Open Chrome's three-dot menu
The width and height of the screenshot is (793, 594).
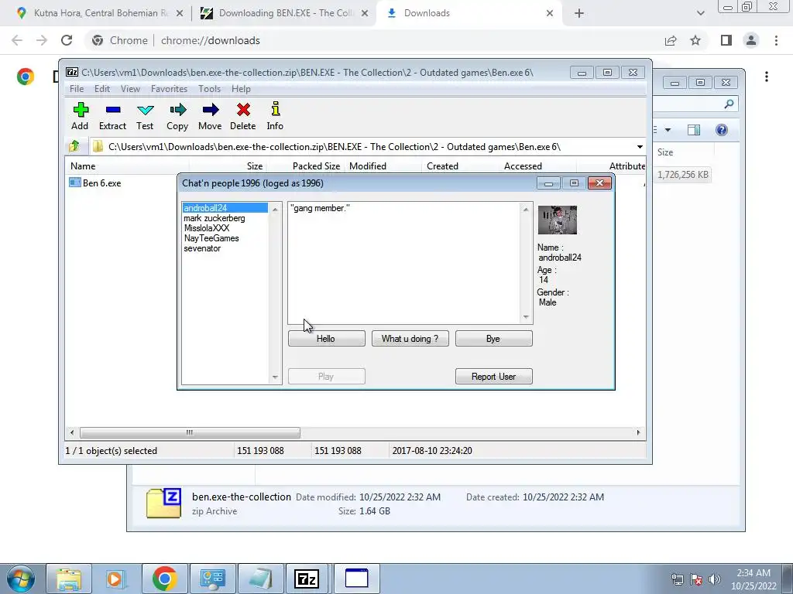pos(776,40)
